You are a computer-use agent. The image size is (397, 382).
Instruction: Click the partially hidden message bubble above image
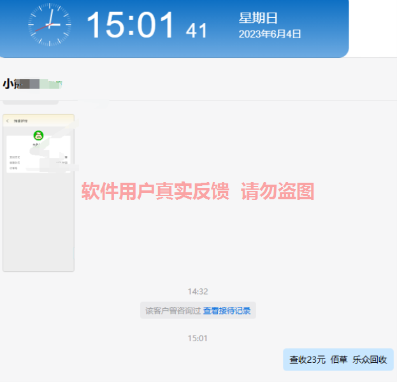31,101
